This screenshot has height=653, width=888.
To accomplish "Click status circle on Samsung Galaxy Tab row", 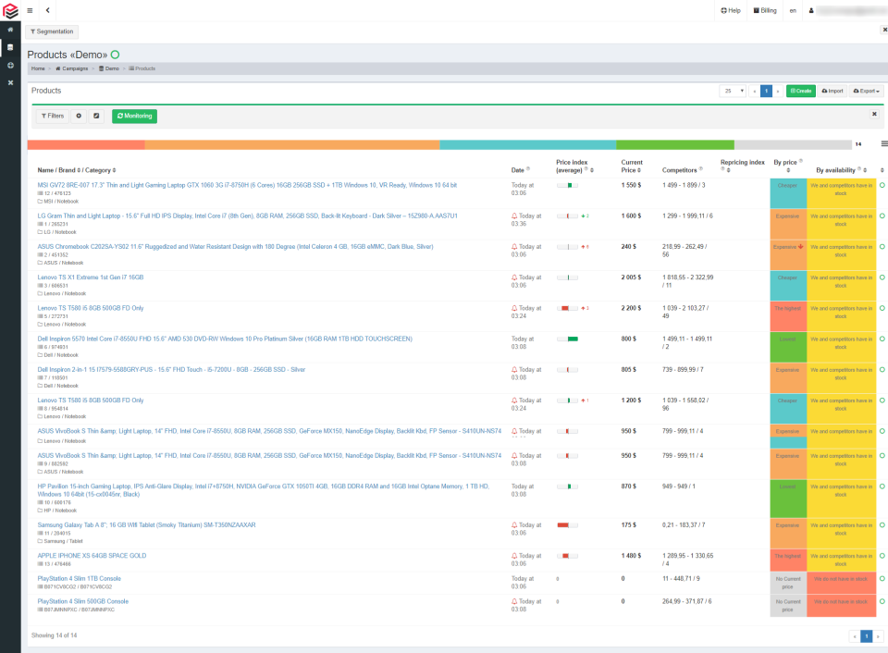I will pyautogui.click(x=882, y=525).
